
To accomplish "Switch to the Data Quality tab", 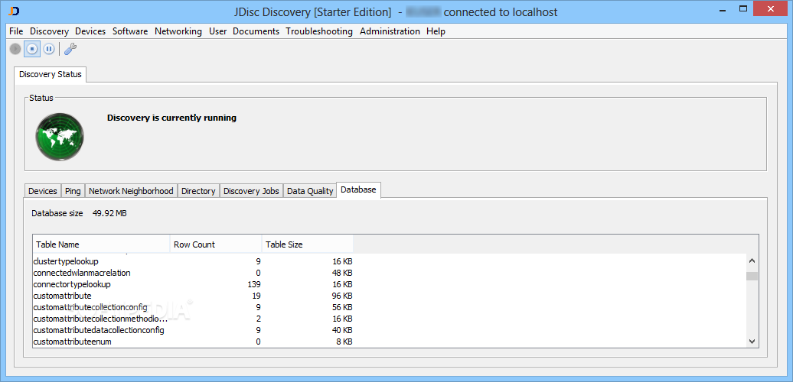I will click(310, 191).
